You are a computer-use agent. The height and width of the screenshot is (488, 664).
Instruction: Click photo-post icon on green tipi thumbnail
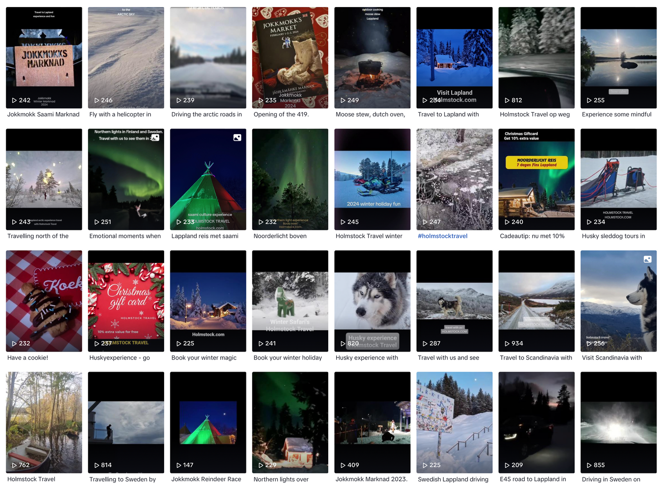pyautogui.click(x=237, y=137)
